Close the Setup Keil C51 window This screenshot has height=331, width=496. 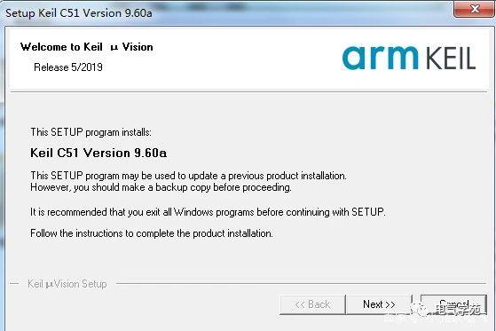474,10
